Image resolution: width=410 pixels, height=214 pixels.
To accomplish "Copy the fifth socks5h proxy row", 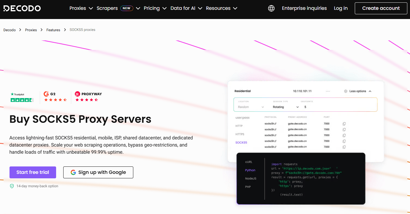I will click(344, 147).
